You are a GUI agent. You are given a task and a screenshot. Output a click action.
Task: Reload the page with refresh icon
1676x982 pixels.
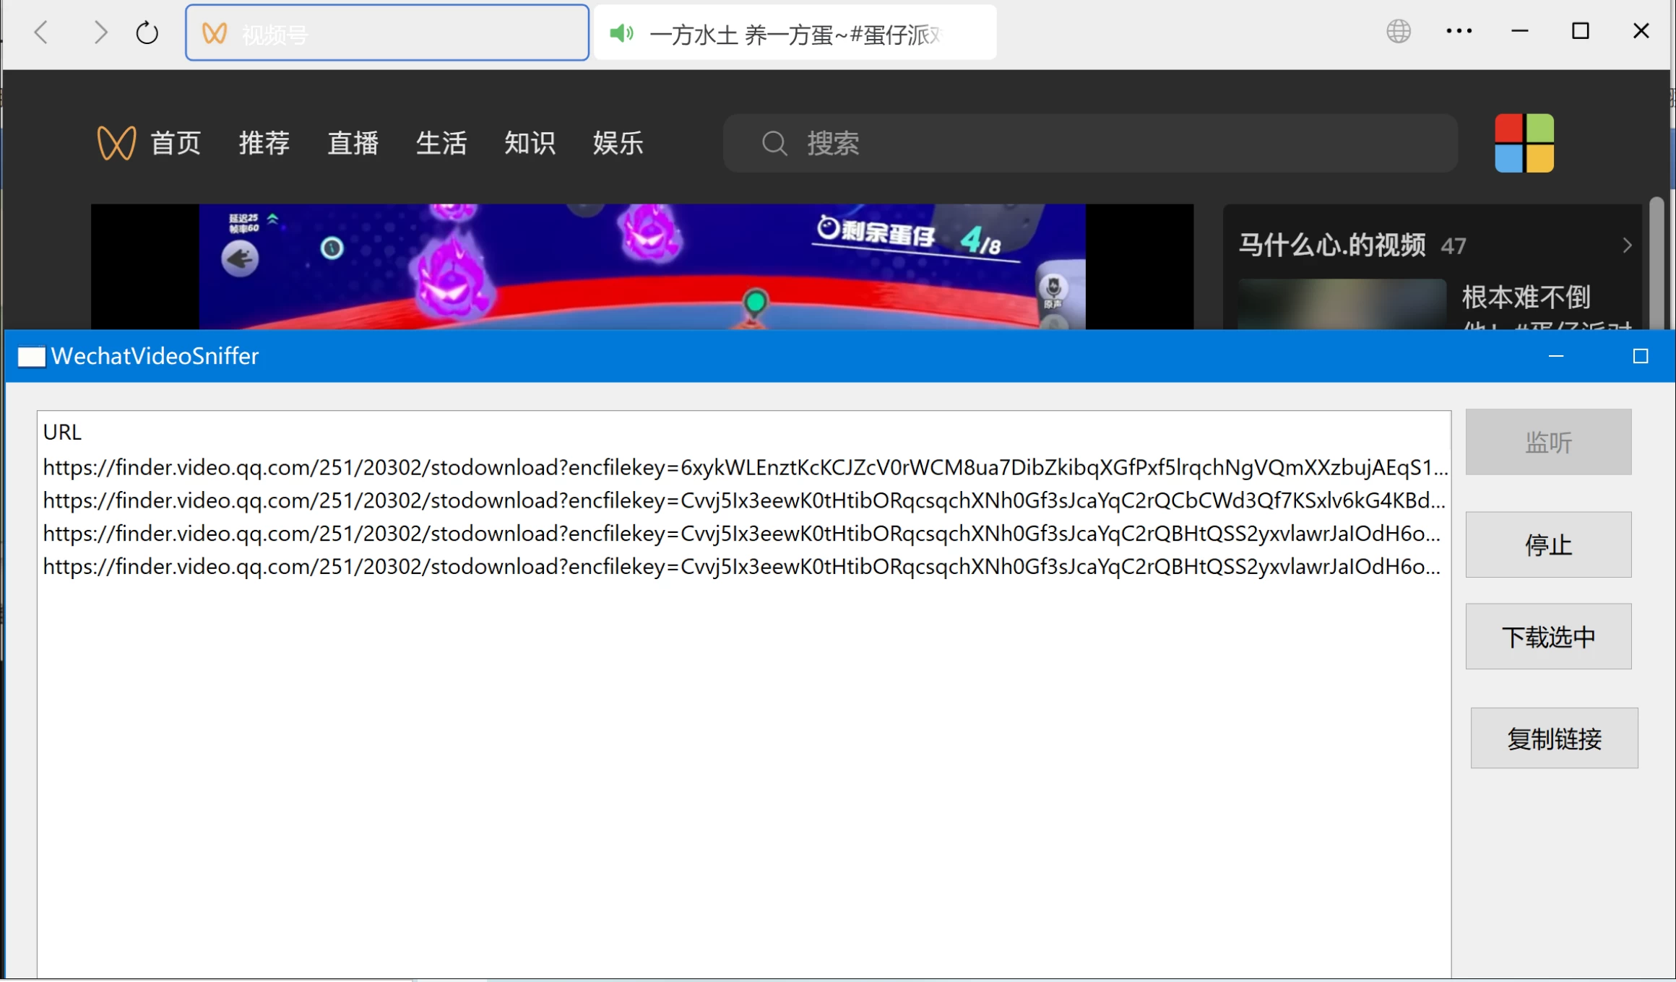[x=147, y=32]
